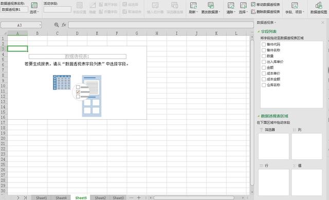Click column D header

coord(77,33)
